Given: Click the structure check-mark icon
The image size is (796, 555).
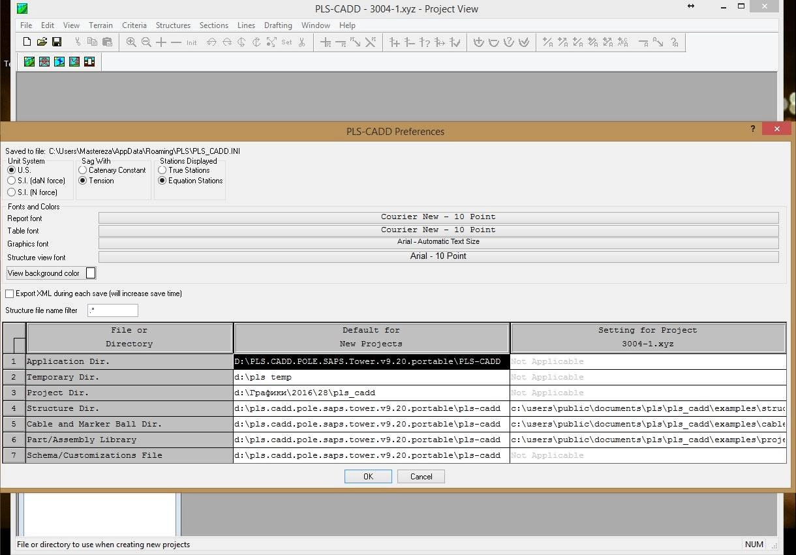Looking at the screenshot, I should click(455, 42).
